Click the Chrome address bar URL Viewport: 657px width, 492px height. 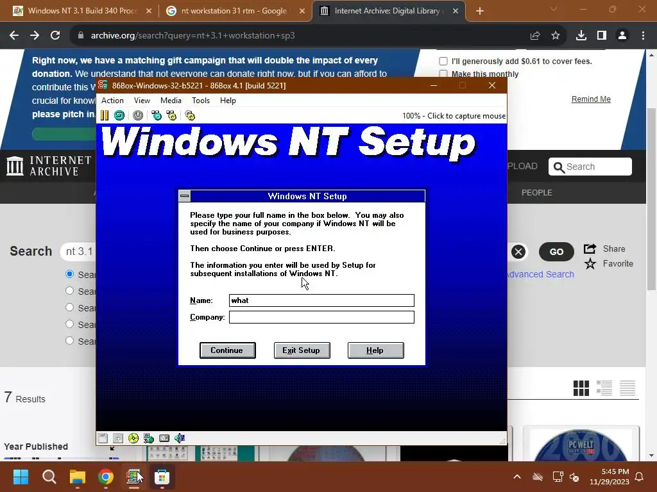click(x=192, y=36)
